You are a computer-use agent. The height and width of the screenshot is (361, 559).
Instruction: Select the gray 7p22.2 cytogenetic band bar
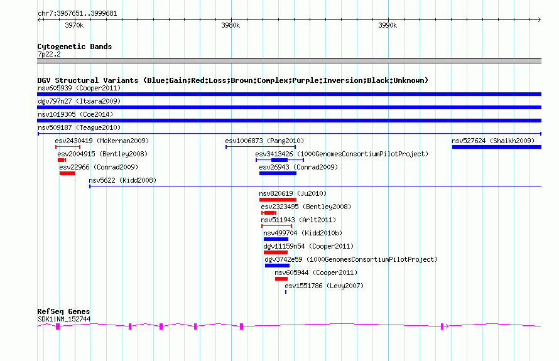(289, 61)
